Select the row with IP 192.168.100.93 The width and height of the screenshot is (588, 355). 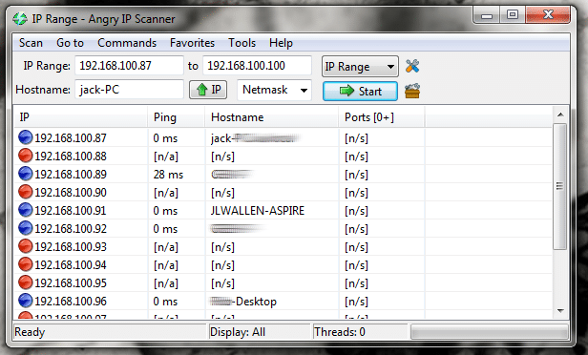pos(283,246)
